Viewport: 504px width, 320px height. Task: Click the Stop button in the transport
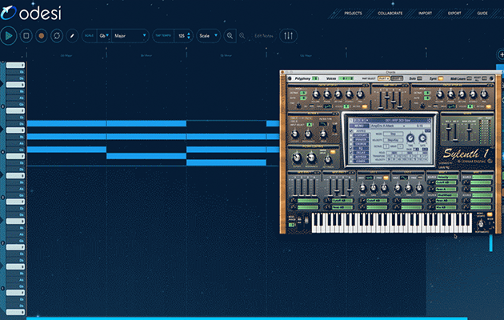click(26, 36)
